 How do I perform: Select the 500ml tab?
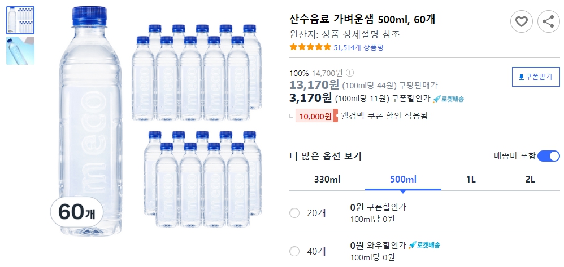point(403,180)
